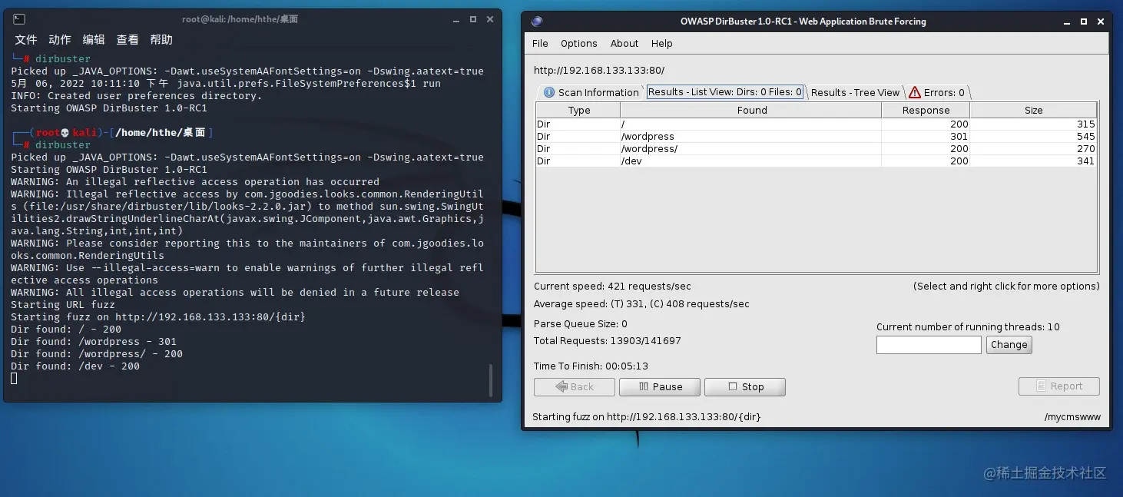Select the /wordpress result with response 301
The height and width of the screenshot is (497, 1123).
(817, 136)
